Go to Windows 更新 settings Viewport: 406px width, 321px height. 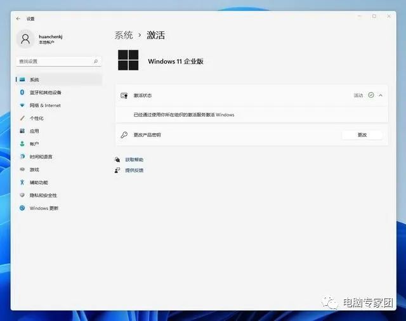tap(44, 208)
